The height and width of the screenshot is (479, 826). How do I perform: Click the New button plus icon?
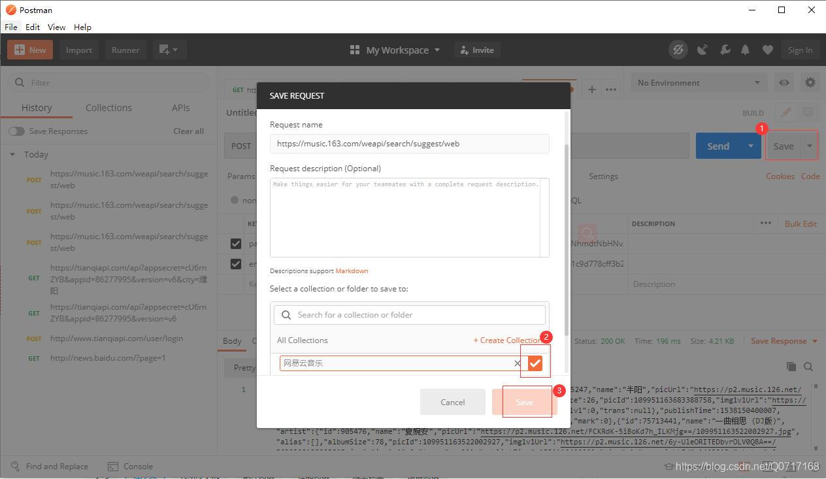[x=19, y=50]
